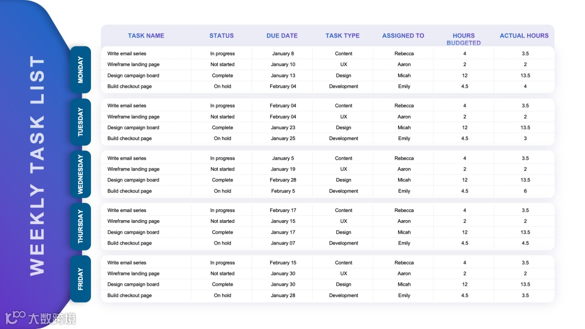Click the STATUS column header
The width and height of the screenshot is (585, 329).
[x=221, y=36]
